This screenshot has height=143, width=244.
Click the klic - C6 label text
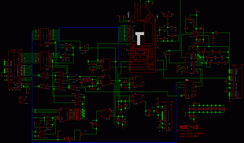(16, 50)
